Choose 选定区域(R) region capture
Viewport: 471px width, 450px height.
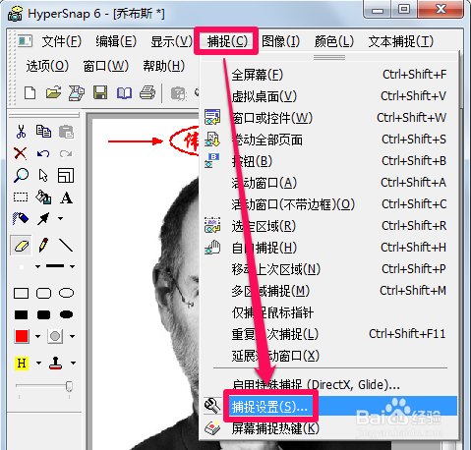(x=329, y=226)
